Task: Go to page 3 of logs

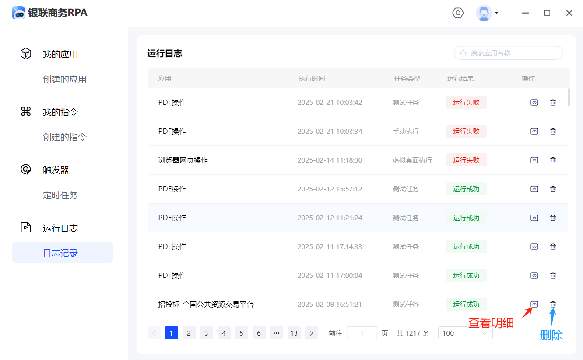Action: (x=206, y=333)
